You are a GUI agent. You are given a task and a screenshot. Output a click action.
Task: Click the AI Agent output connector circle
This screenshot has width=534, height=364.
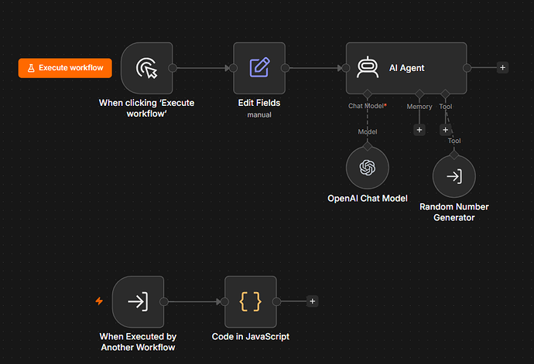pyautogui.click(x=467, y=68)
